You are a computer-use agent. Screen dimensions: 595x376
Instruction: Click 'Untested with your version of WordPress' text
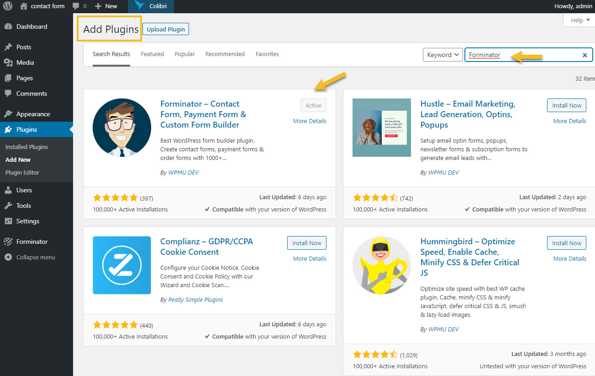[533, 366]
